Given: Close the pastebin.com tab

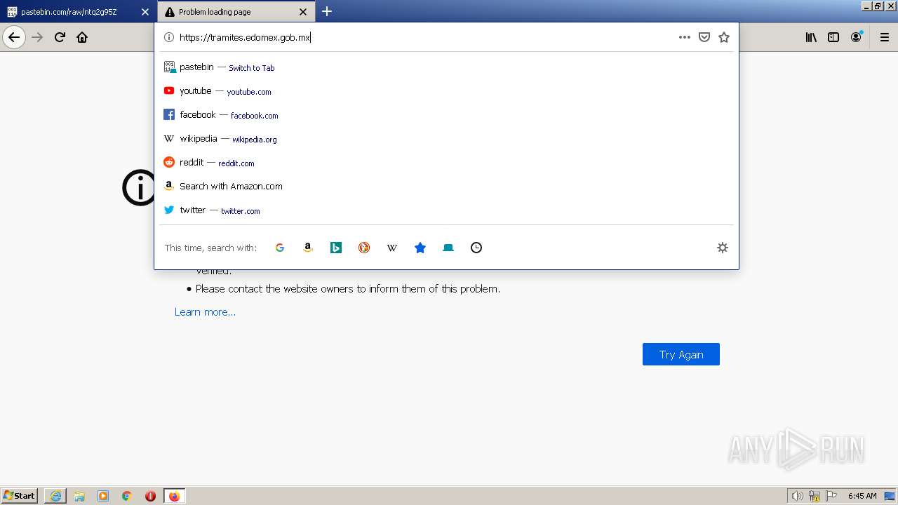Looking at the screenshot, I should (x=145, y=12).
